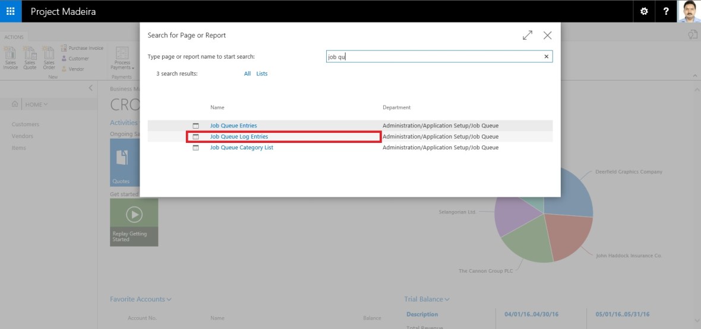Open the Job Queue Entries link
This screenshot has width=701, height=329.
tap(233, 126)
